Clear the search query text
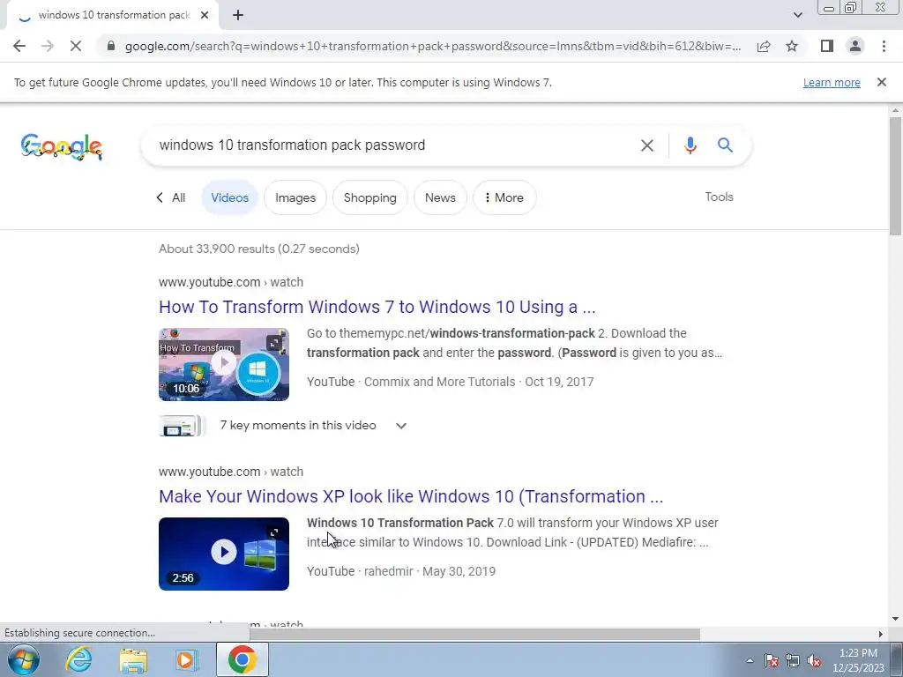This screenshot has height=677, width=903. click(646, 145)
